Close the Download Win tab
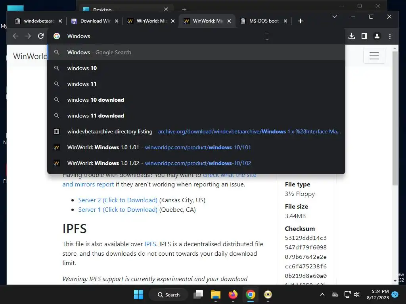406x304 pixels. 117,21
